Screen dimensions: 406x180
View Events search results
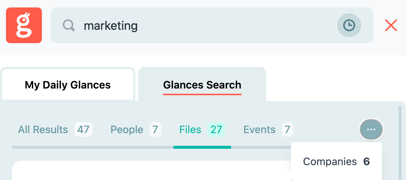259,129
